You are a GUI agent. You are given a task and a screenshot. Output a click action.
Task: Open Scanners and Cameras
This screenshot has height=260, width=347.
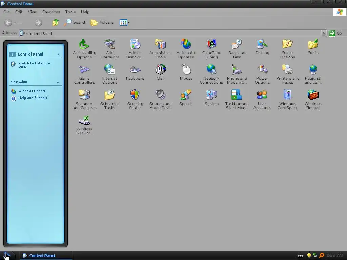84,100
